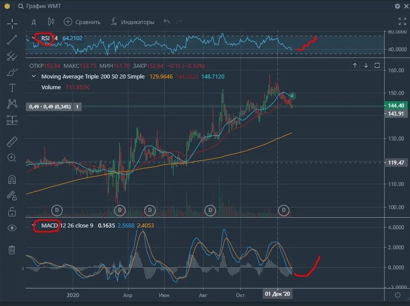Open the Индикаторы indicators menu
Viewport: 410px width, 306px height.
click(x=133, y=22)
